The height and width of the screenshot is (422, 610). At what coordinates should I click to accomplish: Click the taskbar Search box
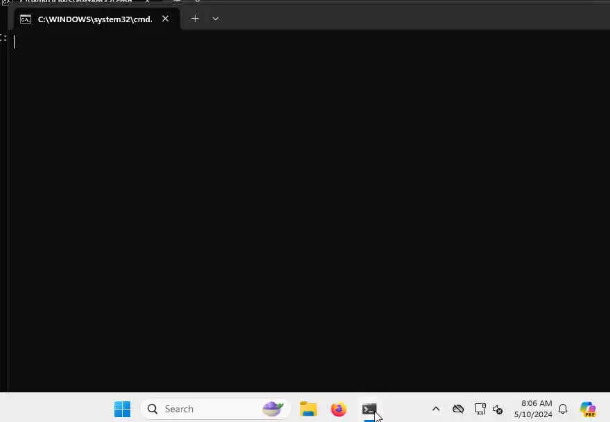(x=215, y=409)
